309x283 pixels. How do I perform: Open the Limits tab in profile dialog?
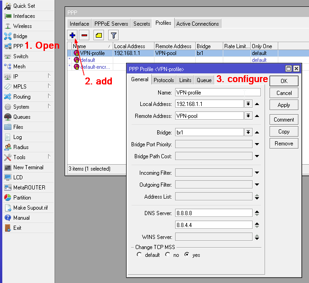(x=185, y=80)
